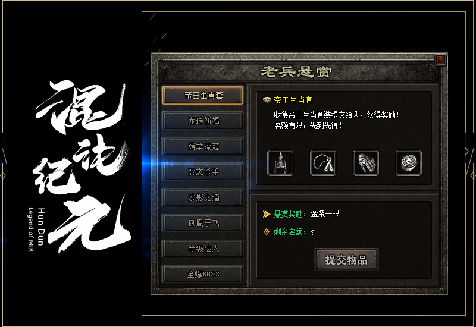This screenshot has height=327, width=476.
Task: Select the 沙影之道 tab
Action: [x=202, y=197]
